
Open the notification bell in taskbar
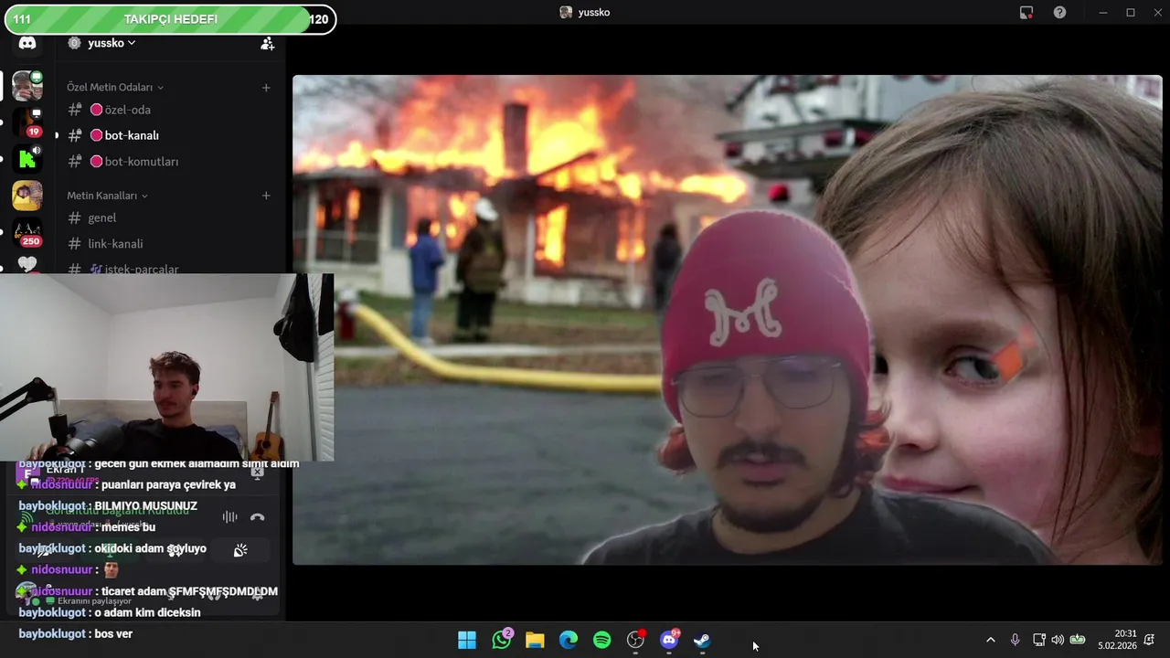pos(1150,640)
